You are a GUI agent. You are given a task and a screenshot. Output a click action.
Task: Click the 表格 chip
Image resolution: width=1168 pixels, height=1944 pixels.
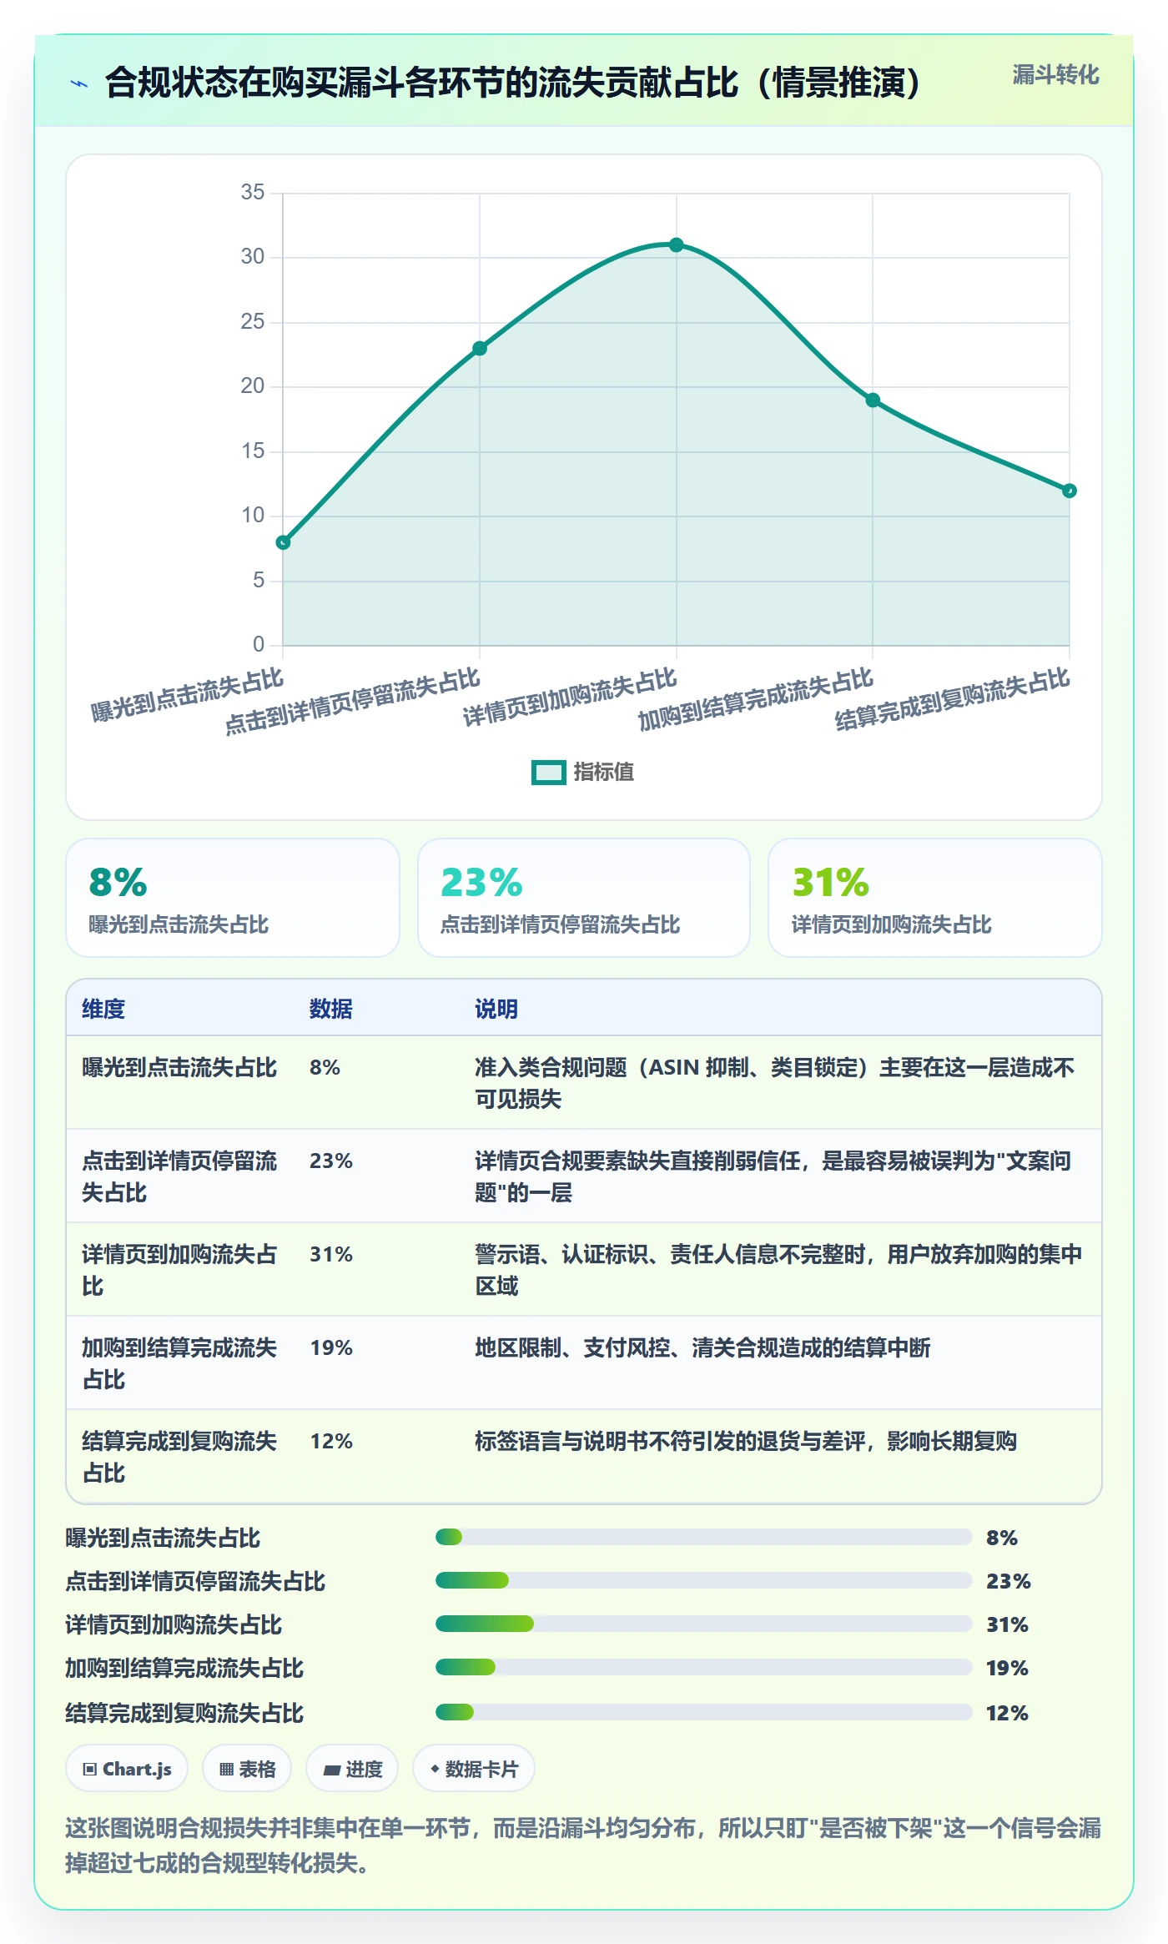[247, 1768]
